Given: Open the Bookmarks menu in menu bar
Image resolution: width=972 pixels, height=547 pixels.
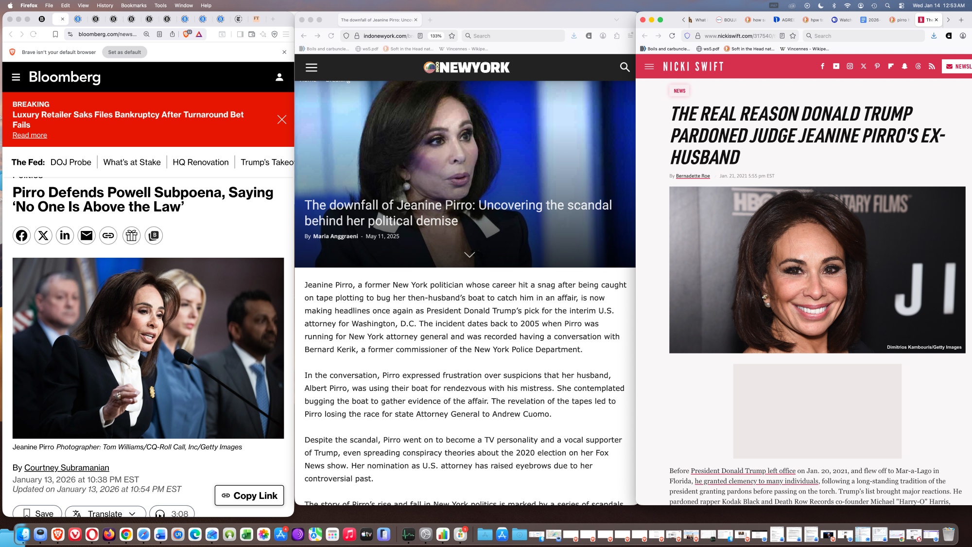Looking at the screenshot, I should click(x=134, y=5).
